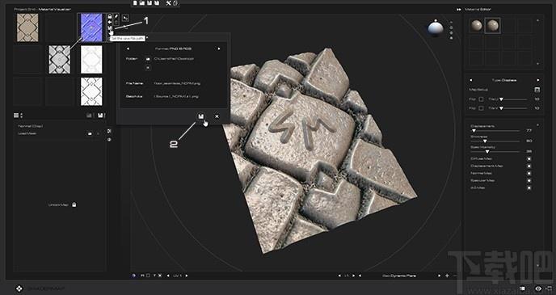The image size is (556, 295).
Task: Click the circular help icon in top toolbar
Action: pyautogui.click(x=175, y=3)
